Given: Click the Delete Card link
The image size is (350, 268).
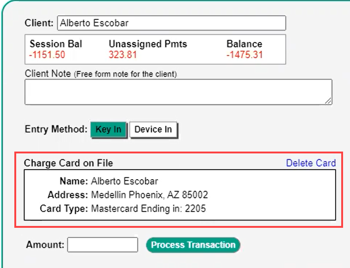Looking at the screenshot, I should click(x=311, y=163).
